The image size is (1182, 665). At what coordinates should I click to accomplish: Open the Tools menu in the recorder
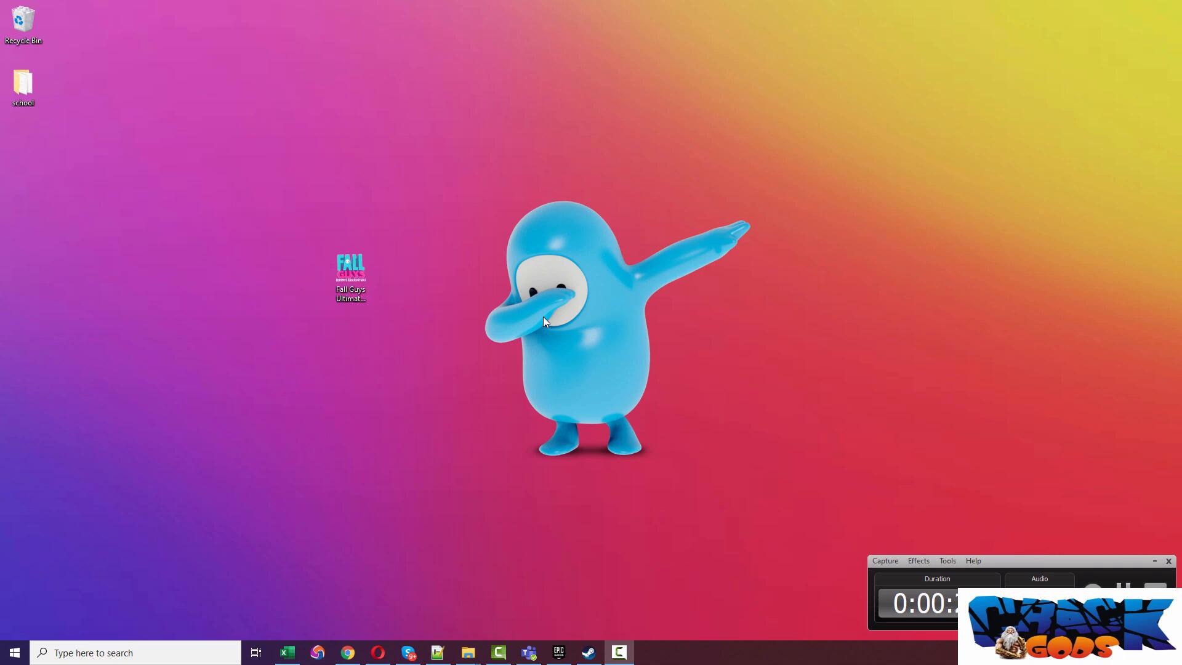pos(947,561)
